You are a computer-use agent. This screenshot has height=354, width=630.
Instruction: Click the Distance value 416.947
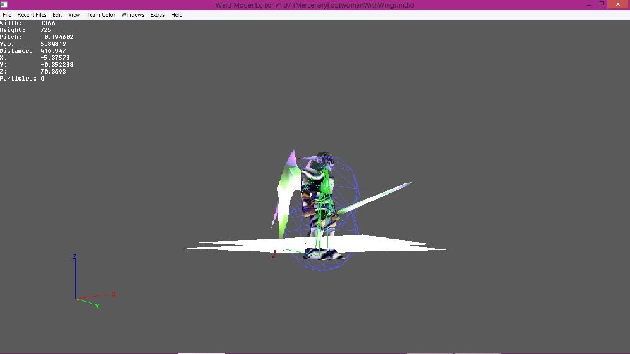click(53, 51)
